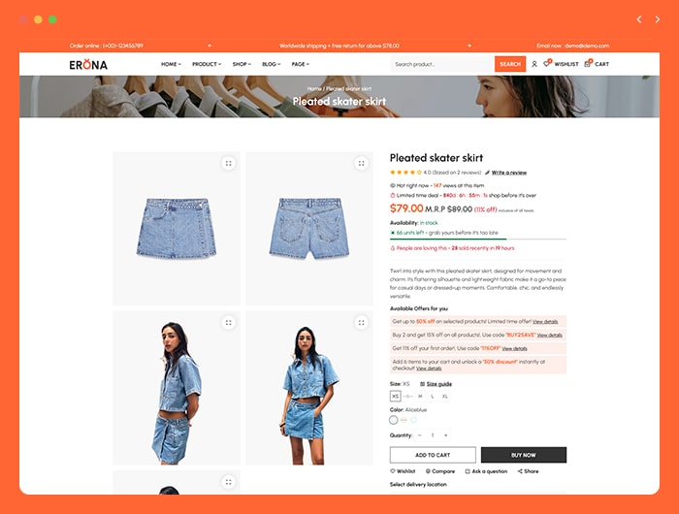This screenshot has width=679, height=514.
Task: Open the user account icon
Action: pyautogui.click(x=533, y=64)
